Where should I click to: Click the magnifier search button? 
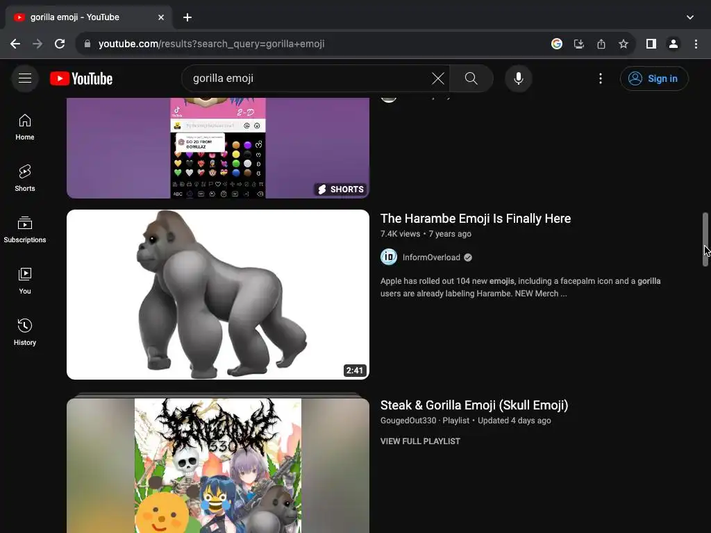click(x=471, y=78)
